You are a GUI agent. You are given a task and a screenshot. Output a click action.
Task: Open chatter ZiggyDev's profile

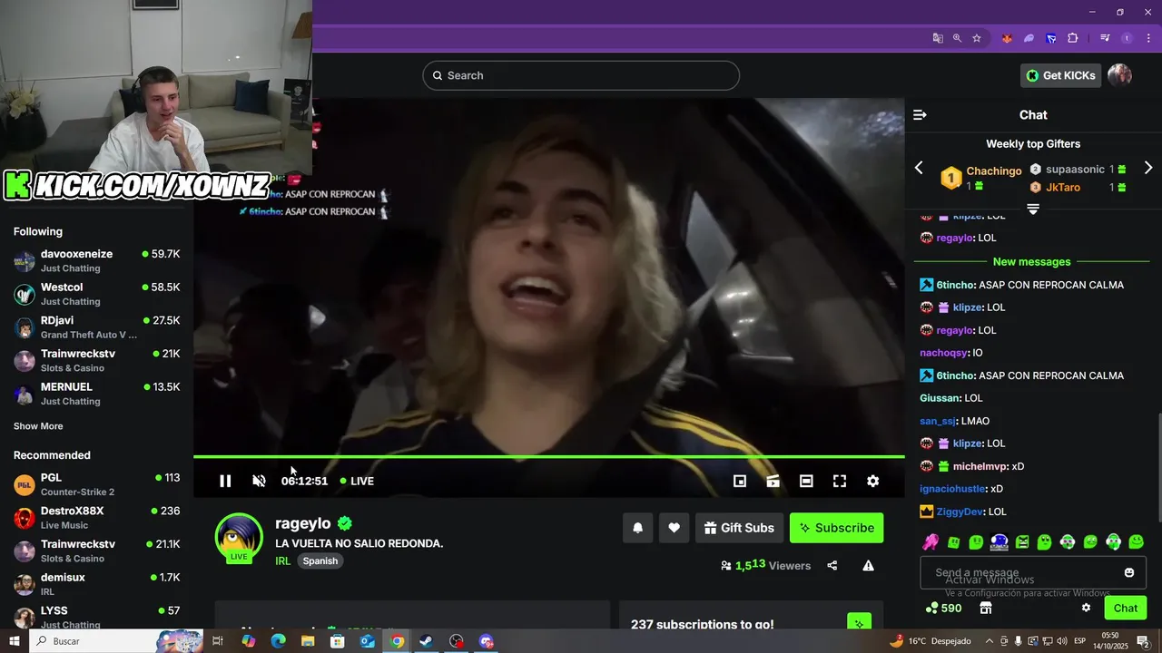960,512
